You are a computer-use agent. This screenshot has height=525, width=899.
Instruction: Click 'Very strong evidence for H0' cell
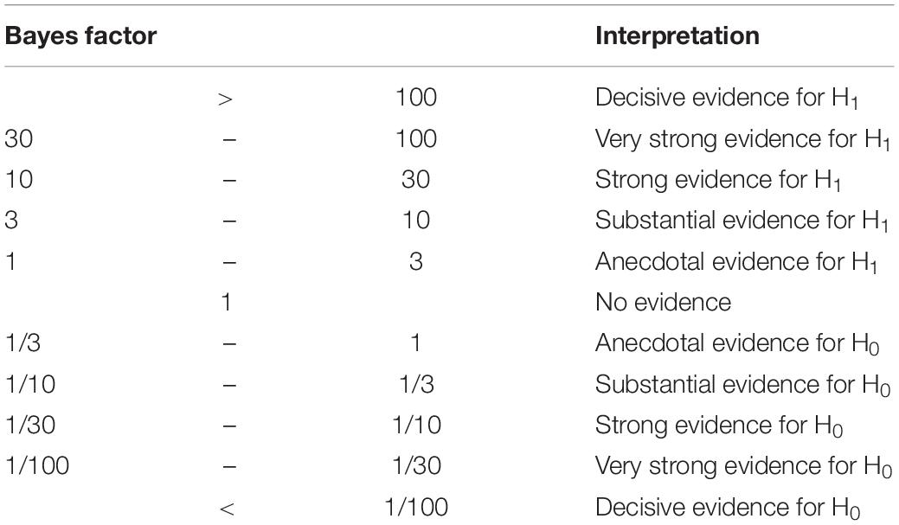click(743, 466)
